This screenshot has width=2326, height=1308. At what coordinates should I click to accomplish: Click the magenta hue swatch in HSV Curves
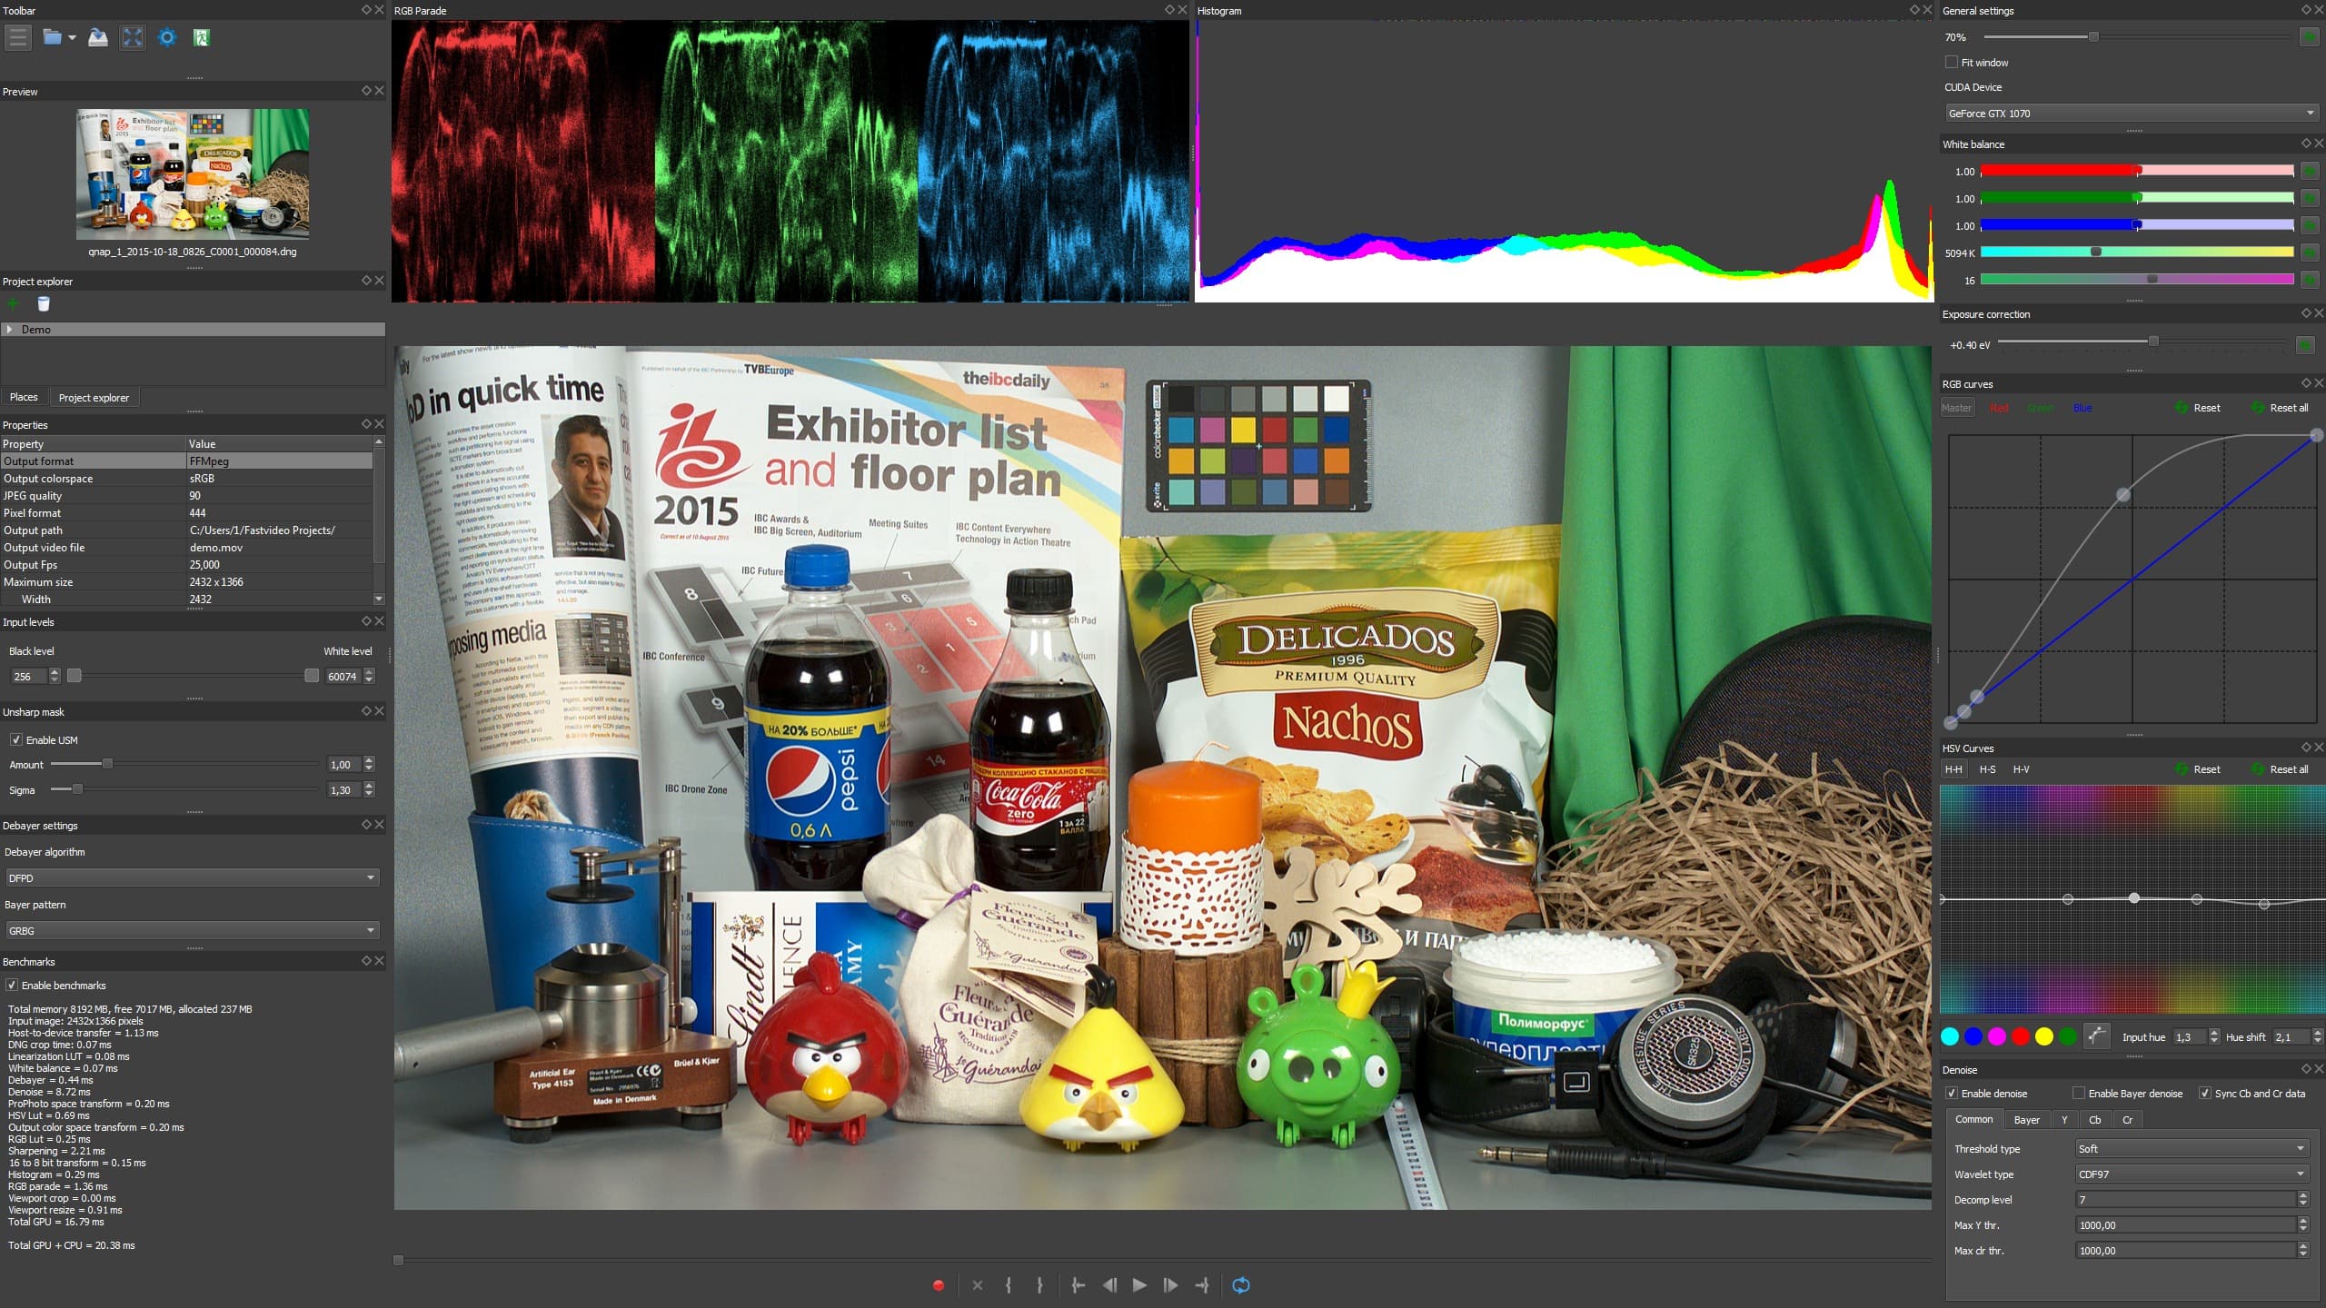click(x=1996, y=1036)
